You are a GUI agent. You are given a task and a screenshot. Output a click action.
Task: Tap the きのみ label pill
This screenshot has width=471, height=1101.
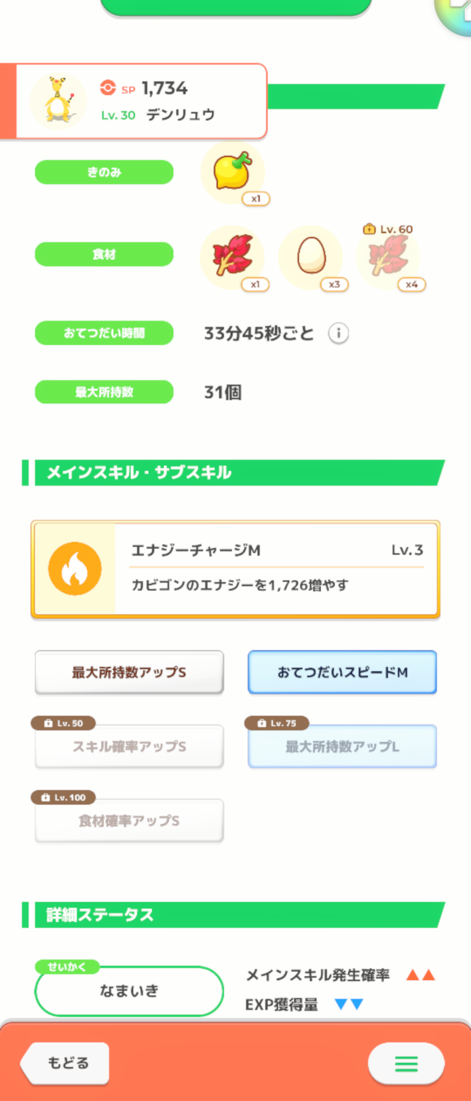pyautogui.click(x=104, y=172)
